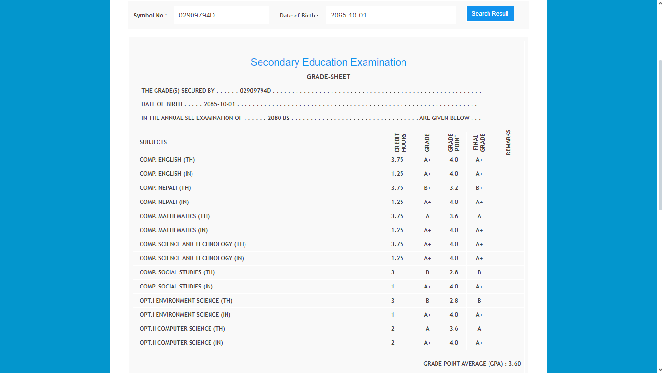Click the REMARKS column header
Viewport: 664px width, 373px height.
click(508, 142)
